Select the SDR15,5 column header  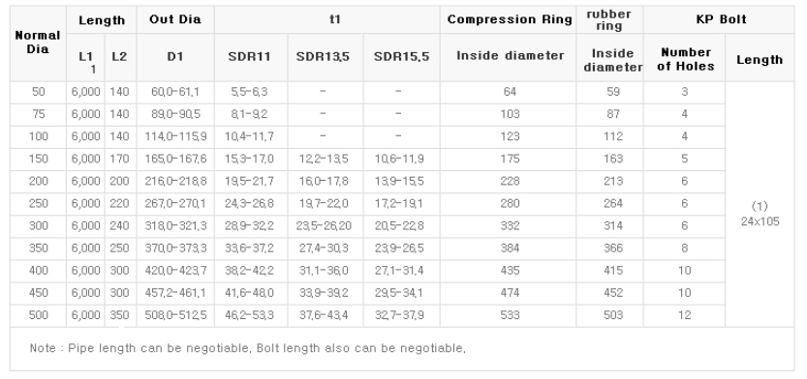[x=401, y=57]
